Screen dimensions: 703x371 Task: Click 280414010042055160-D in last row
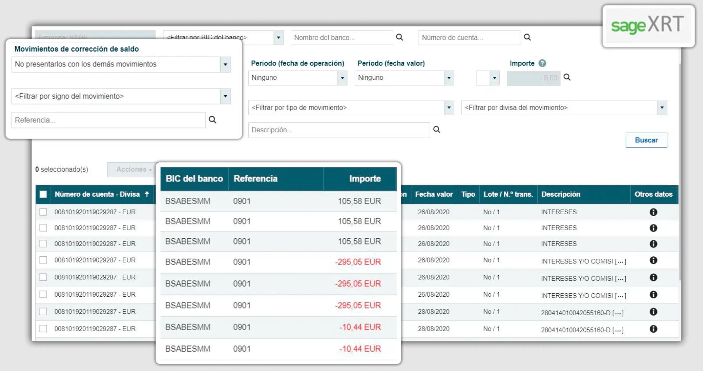[x=576, y=330]
